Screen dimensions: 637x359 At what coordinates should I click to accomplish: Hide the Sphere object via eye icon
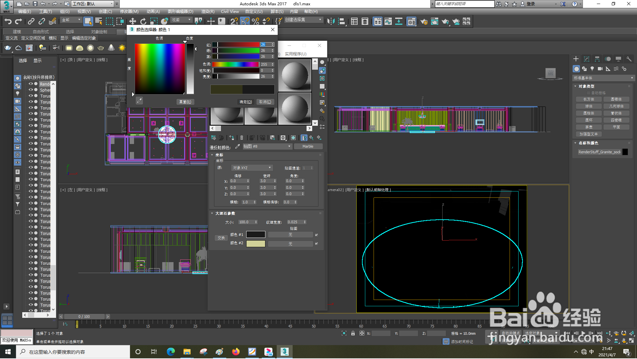31,90
